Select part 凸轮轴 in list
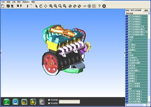 pyautogui.click(x=136, y=55)
